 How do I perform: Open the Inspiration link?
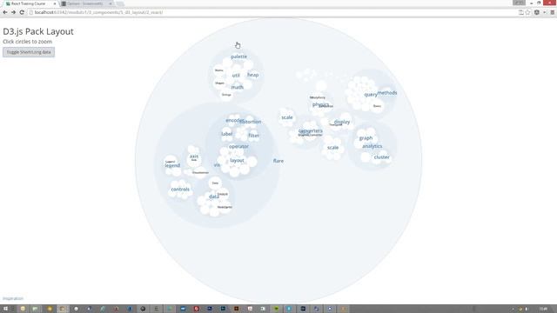[13, 298]
